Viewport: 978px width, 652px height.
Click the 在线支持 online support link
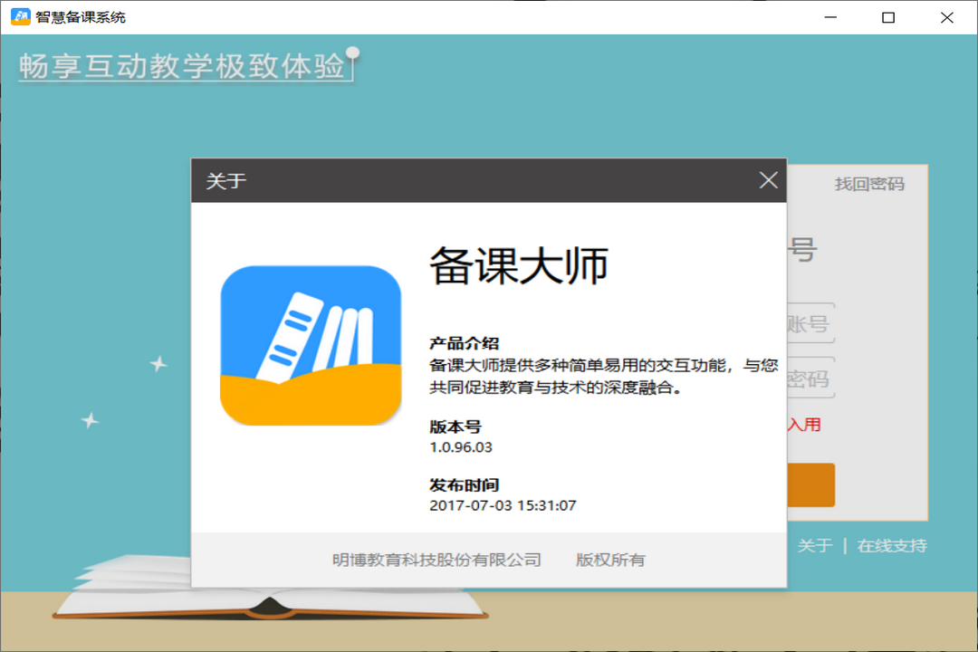click(x=895, y=546)
